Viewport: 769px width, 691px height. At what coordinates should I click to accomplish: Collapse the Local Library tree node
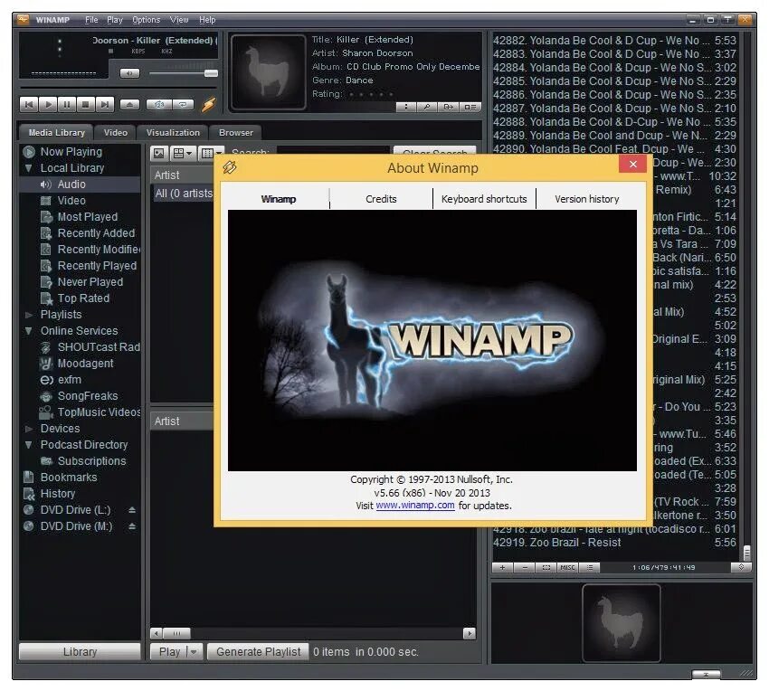click(x=28, y=168)
